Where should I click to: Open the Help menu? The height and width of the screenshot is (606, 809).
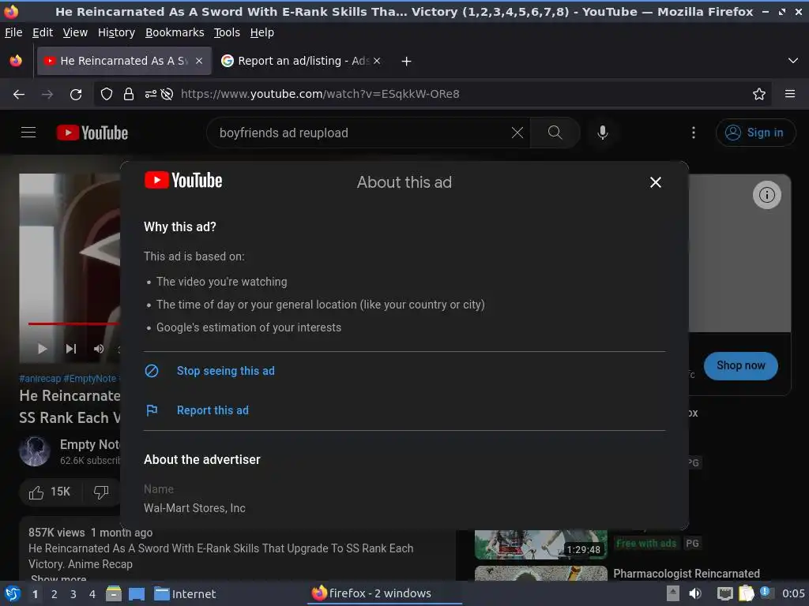[262, 32]
